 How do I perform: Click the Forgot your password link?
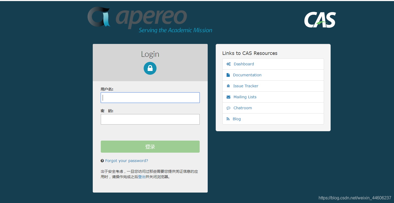tap(126, 160)
